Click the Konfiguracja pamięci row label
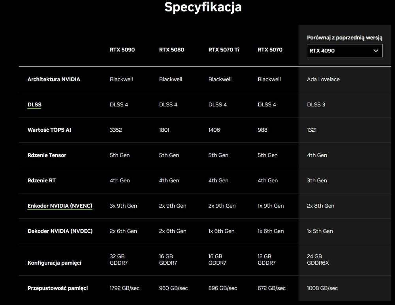This screenshot has height=305, width=395. [x=54, y=263]
